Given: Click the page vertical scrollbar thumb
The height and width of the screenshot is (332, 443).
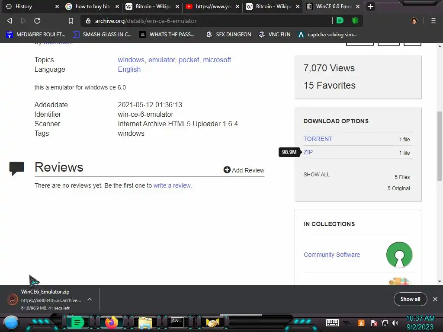Looking at the screenshot, I should pyautogui.click(x=440, y=146).
